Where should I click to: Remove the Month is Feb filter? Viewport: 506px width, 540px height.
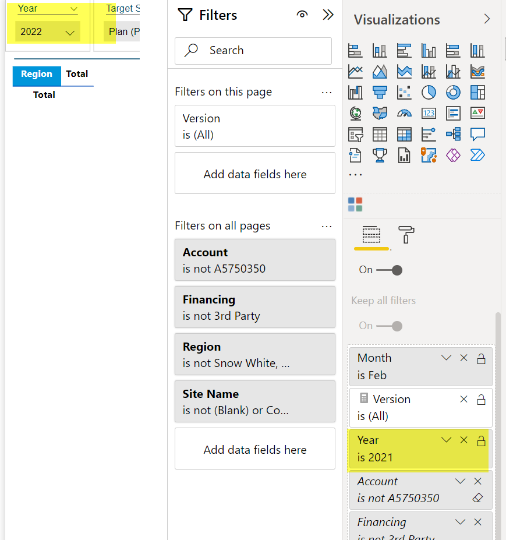pyautogui.click(x=463, y=358)
